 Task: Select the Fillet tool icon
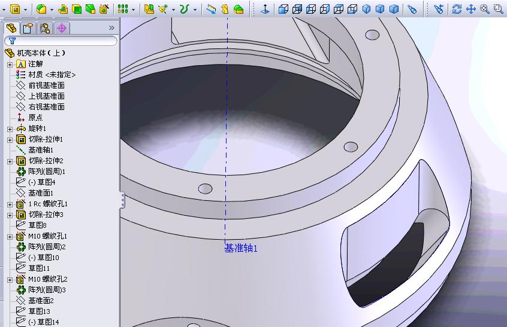[x=41, y=9]
